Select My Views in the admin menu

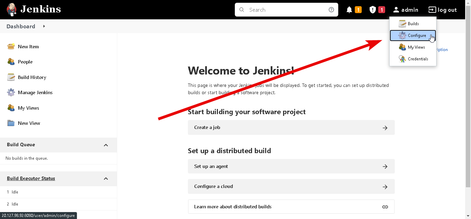(x=413, y=47)
